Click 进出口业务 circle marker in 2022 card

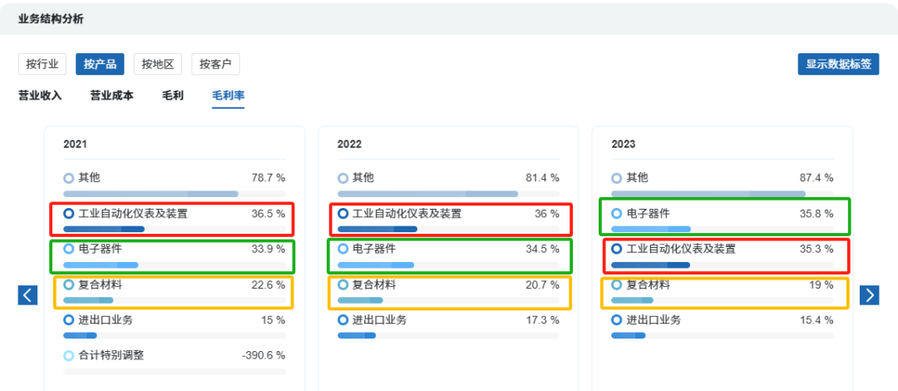pyautogui.click(x=343, y=320)
